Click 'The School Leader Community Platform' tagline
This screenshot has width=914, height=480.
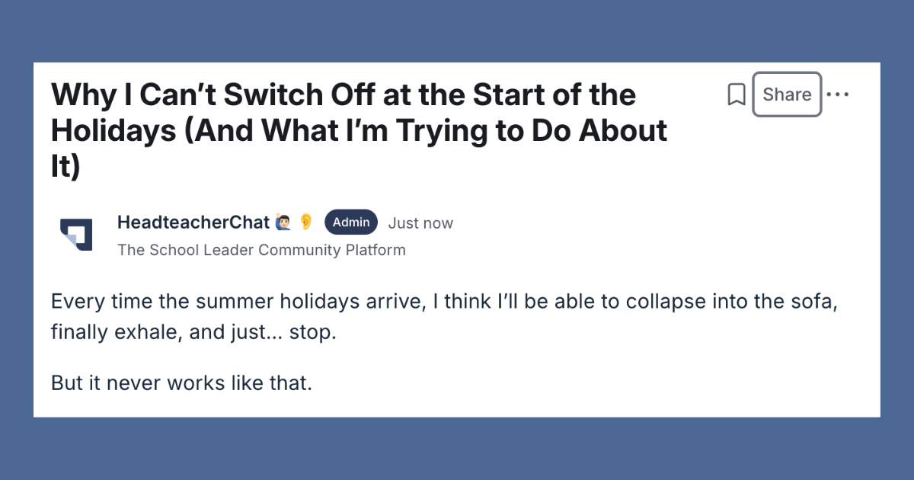261,250
